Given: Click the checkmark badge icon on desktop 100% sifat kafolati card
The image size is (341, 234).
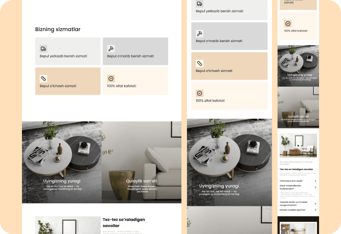Looking at the screenshot, I should pos(111,78).
